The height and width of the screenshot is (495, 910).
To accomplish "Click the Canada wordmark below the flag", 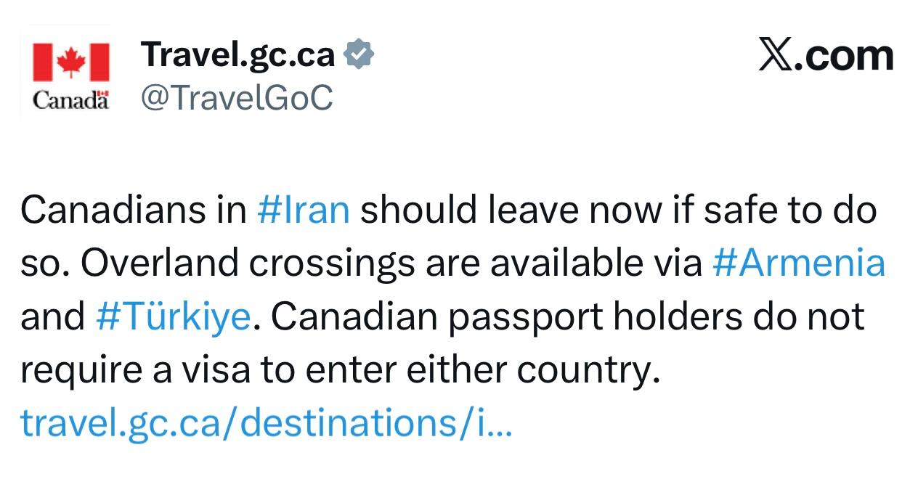I will click(x=70, y=100).
